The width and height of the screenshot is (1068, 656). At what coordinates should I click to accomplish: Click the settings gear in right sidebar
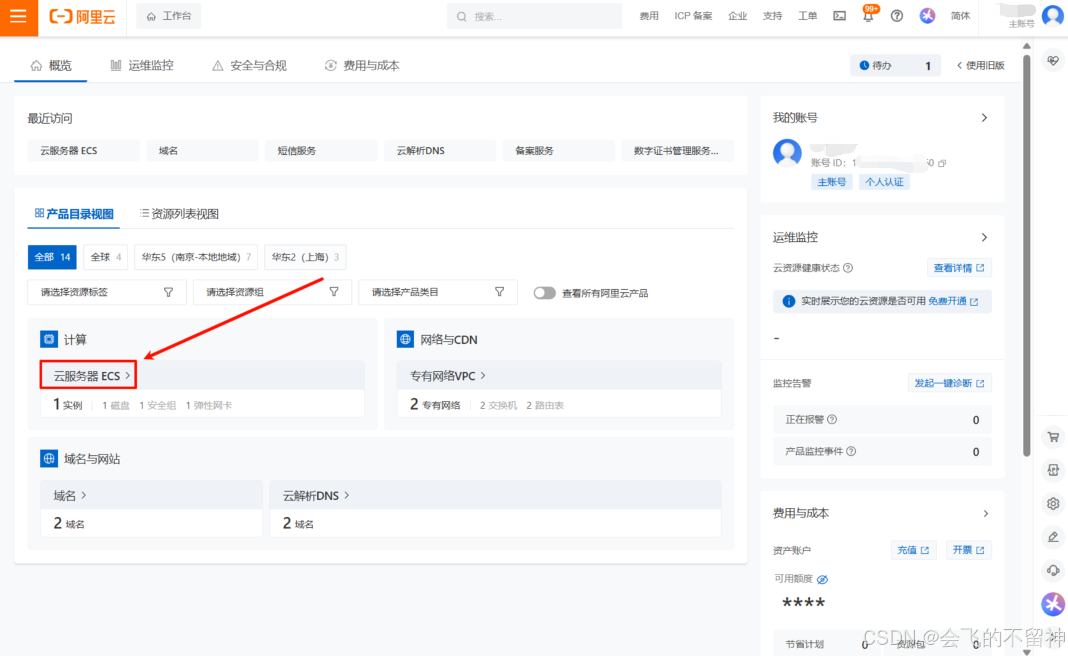pos(1053,504)
